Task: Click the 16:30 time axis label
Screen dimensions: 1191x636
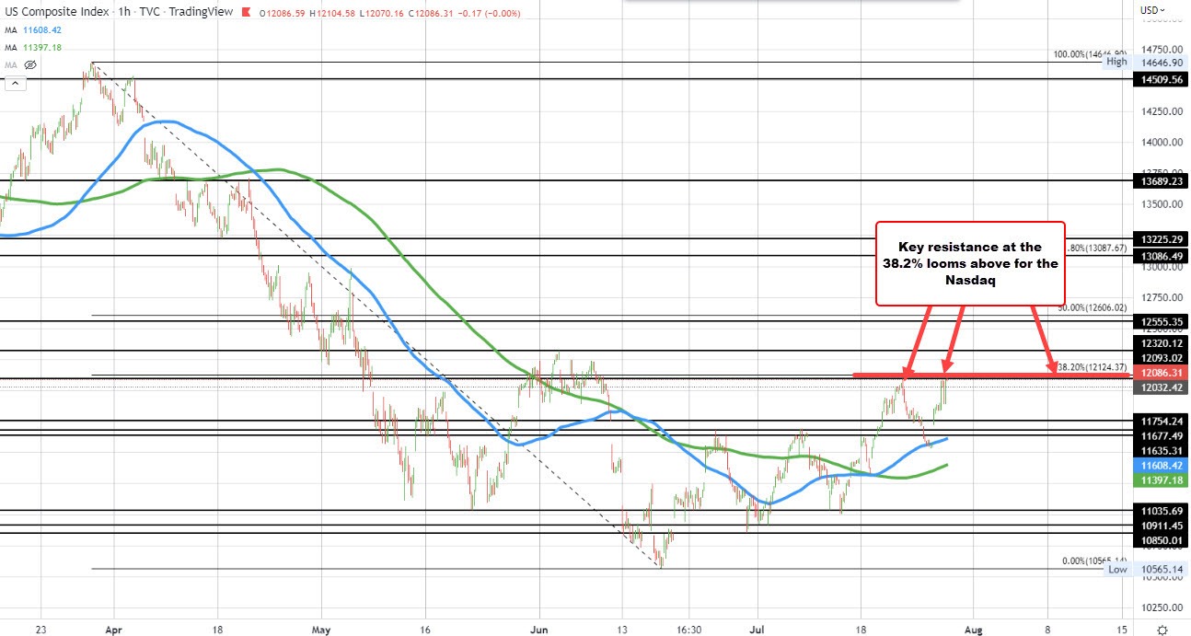Action: 689,630
